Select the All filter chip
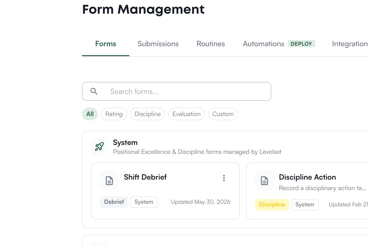This screenshot has height=245, width=368. click(90, 114)
